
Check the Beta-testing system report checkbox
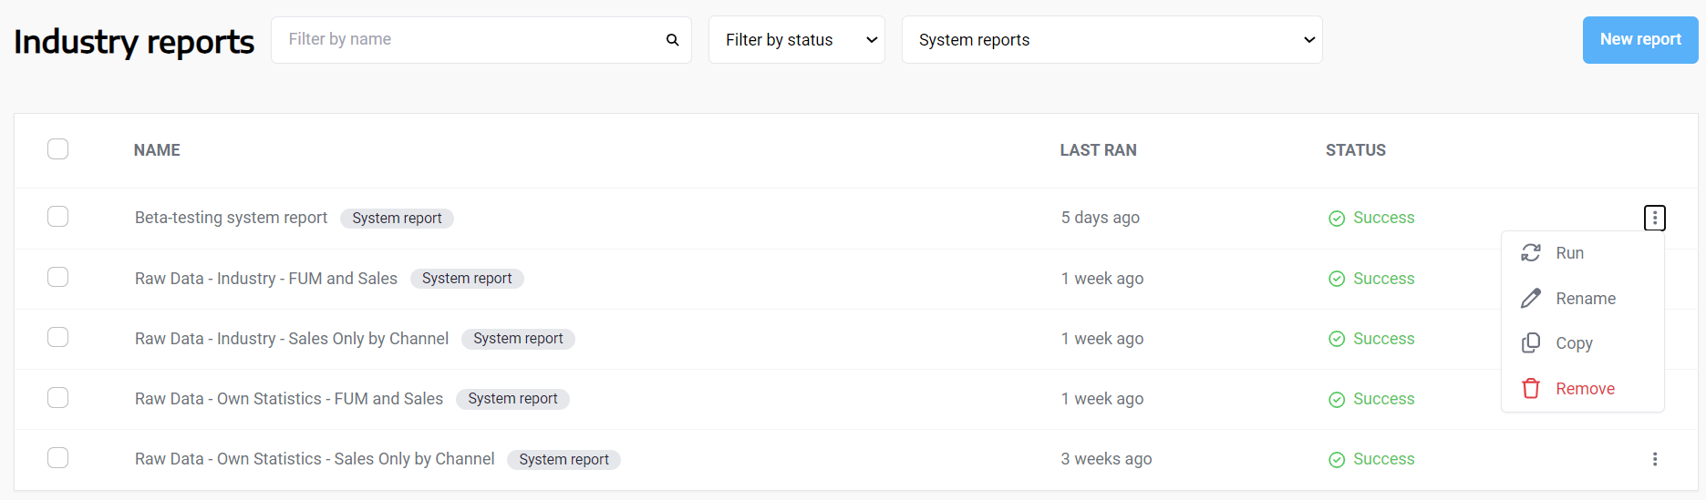(x=57, y=217)
